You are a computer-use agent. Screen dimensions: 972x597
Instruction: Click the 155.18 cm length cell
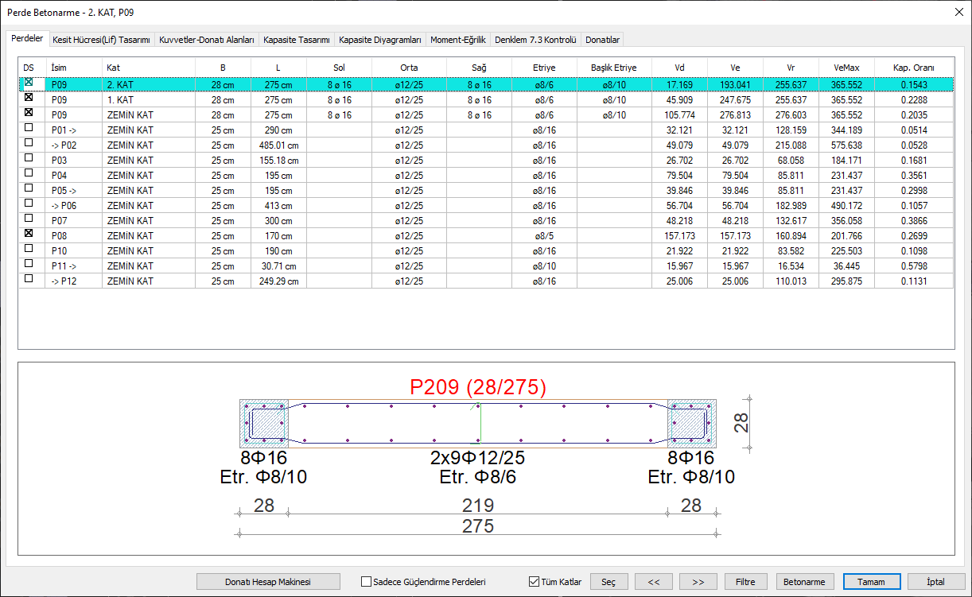[x=279, y=161]
